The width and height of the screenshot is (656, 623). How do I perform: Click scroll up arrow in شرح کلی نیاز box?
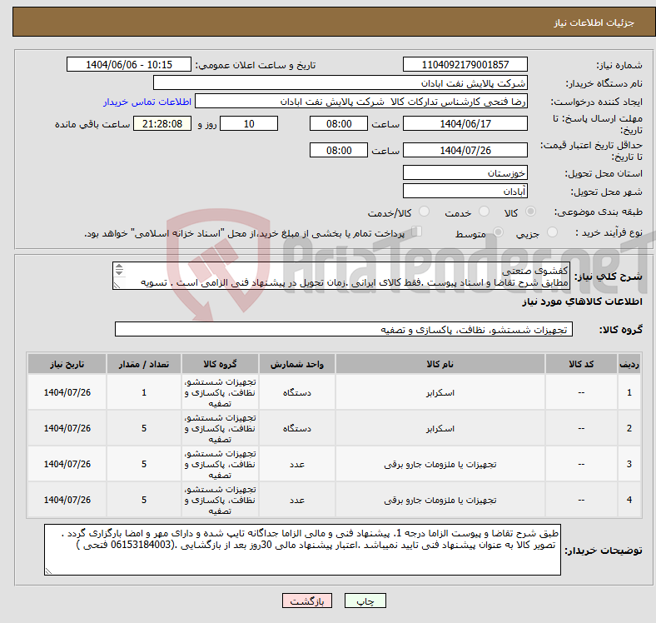tap(119, 267)
